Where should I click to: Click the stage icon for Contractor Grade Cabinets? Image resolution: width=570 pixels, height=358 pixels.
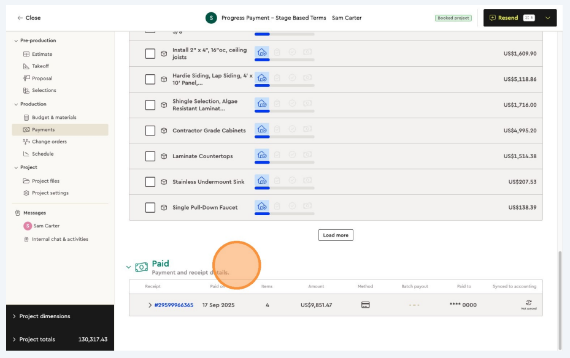(262, 129)
